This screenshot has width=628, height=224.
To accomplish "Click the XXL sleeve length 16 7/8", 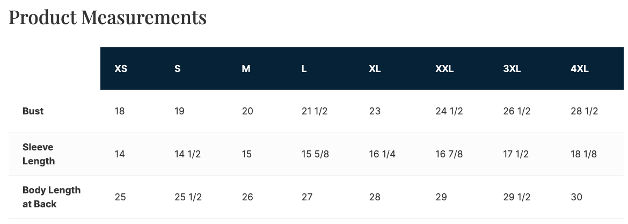I will (449, 154).
